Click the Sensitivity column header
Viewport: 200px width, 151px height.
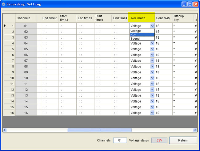163,18
